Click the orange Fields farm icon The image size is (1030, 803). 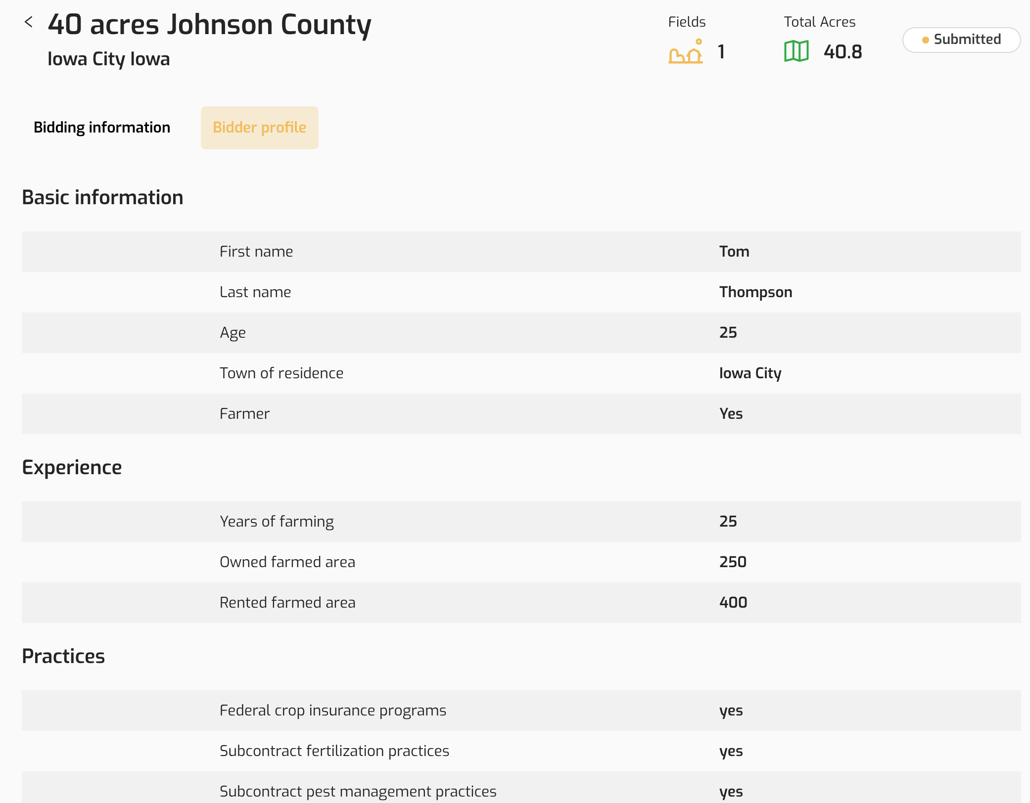coord(685,51)
